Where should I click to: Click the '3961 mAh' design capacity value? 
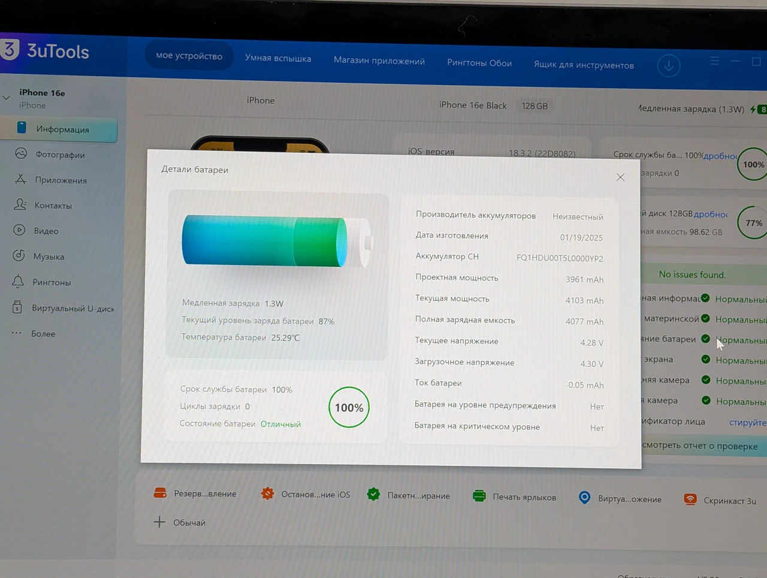point(584,279)
